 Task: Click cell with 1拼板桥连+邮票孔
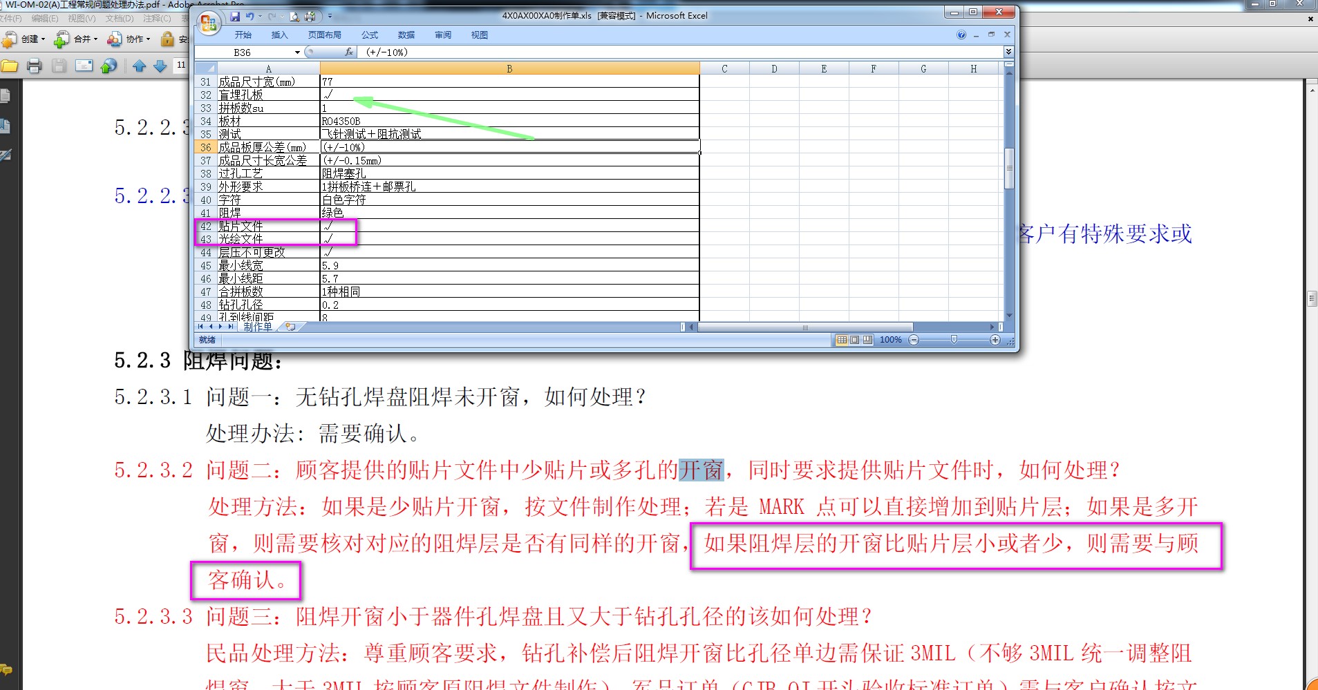[x=509, y=186]
